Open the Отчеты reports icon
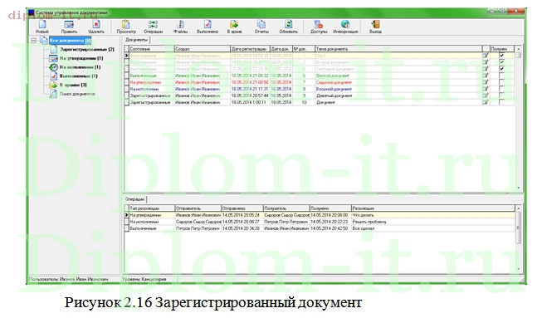This screenshot has height=318, width=547. point(261,27)
